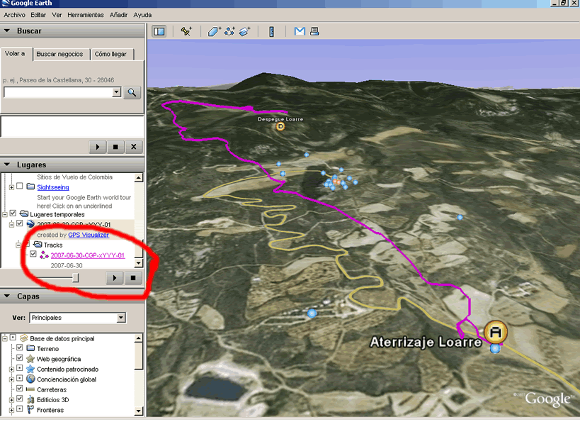This screenshot has height=422, width=580.
Task: Click the time slider handle in Lugares
Action: [76, 277]
